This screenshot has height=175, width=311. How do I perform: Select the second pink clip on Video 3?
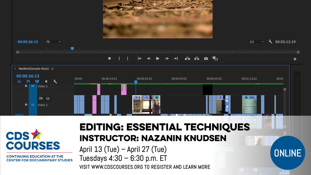tap(124, 89)
